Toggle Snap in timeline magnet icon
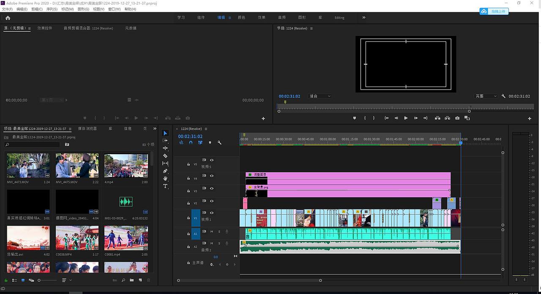This screenshot has height=294, width=541. pos(191,143)
